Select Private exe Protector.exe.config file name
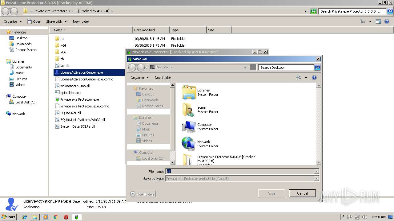 (85, 106)
